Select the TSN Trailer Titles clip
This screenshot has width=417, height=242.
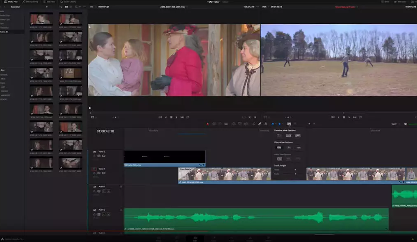164,158
